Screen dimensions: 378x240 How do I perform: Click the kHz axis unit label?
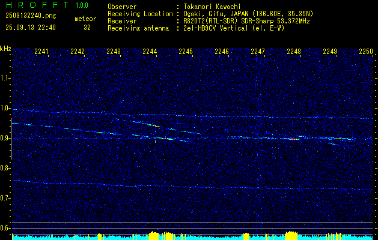pos(5,49)
